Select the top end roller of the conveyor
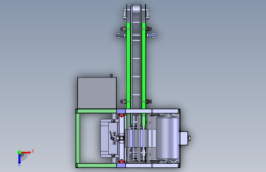The width and height of the screenshot is (266, 172). click(136, 10)
